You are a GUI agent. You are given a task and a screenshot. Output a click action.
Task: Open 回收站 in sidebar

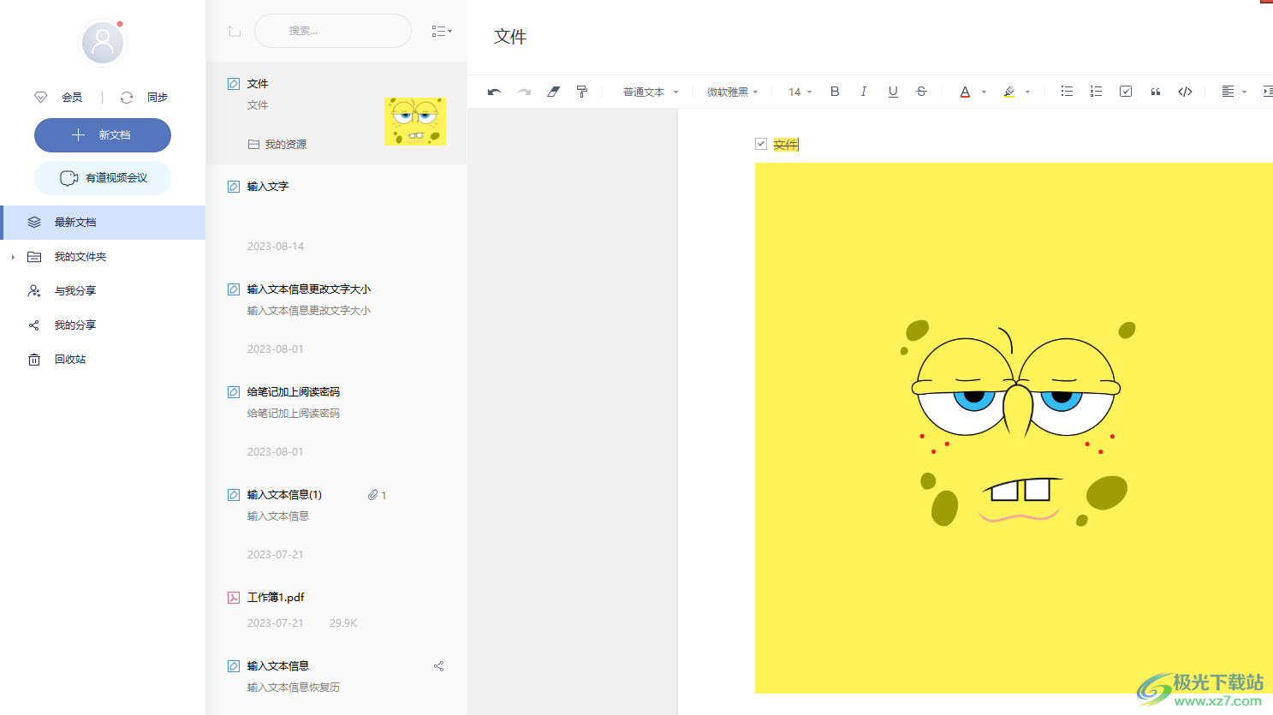click(103, 360)
